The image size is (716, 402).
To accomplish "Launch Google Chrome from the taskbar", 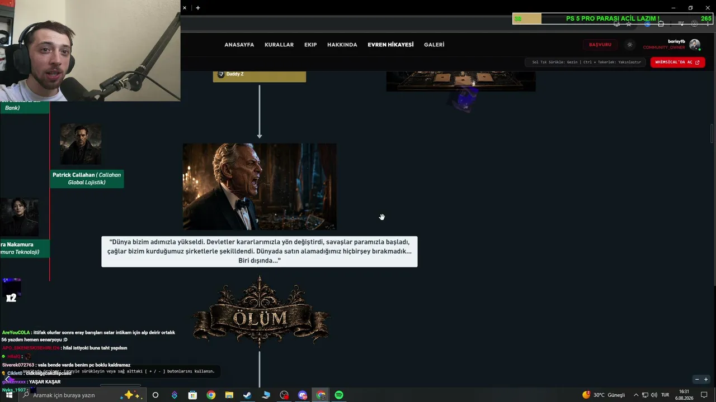I will 211,395.
